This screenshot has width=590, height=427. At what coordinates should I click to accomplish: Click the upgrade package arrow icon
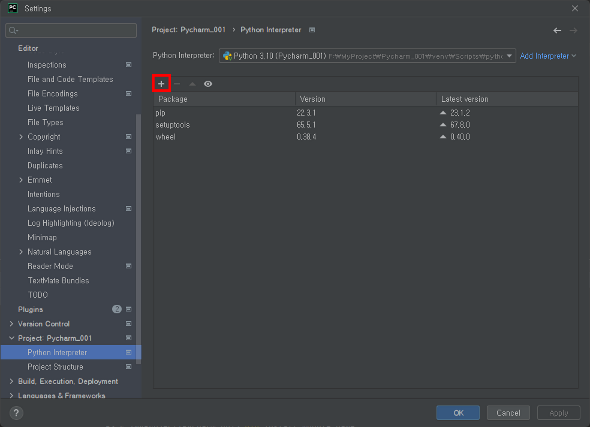click(192, 84)
